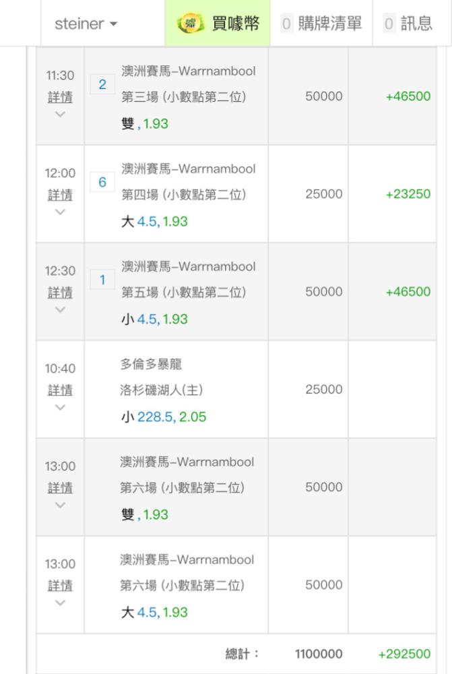Expand the chevron under the 12:00 bet
This screenshot has height=674, width=452.
point(60,212)
